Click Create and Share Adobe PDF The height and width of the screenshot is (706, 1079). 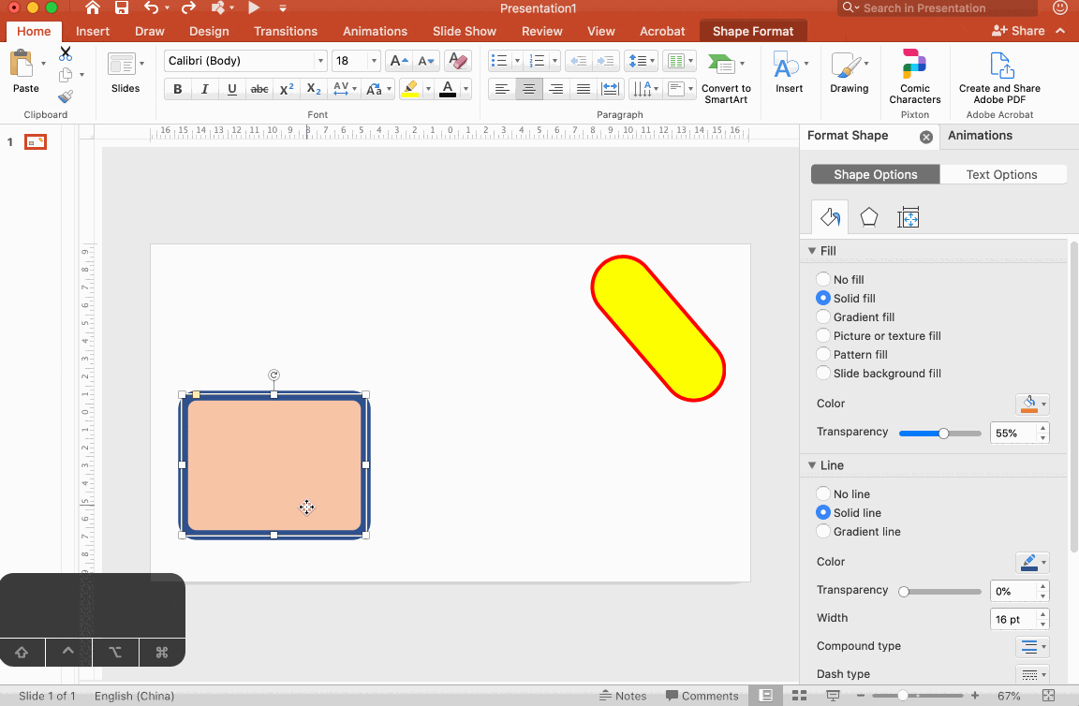click(x=999, y=78)
